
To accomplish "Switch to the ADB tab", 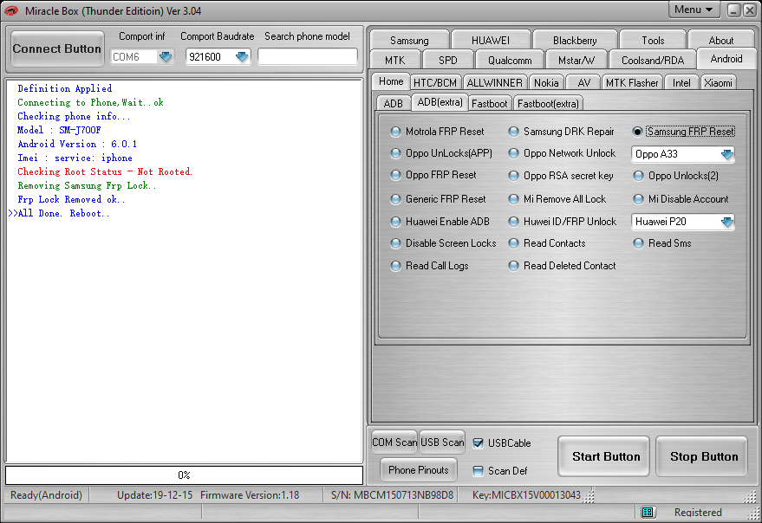I will (394, 103).
